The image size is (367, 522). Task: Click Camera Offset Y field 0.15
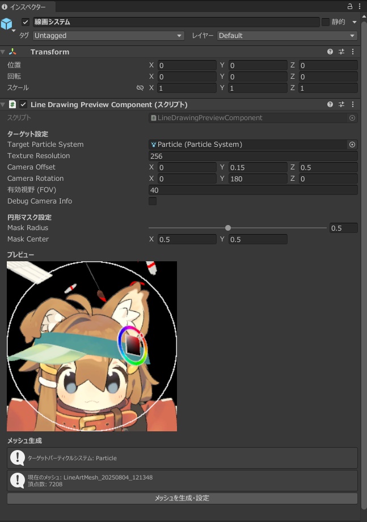tap(258, 167)
